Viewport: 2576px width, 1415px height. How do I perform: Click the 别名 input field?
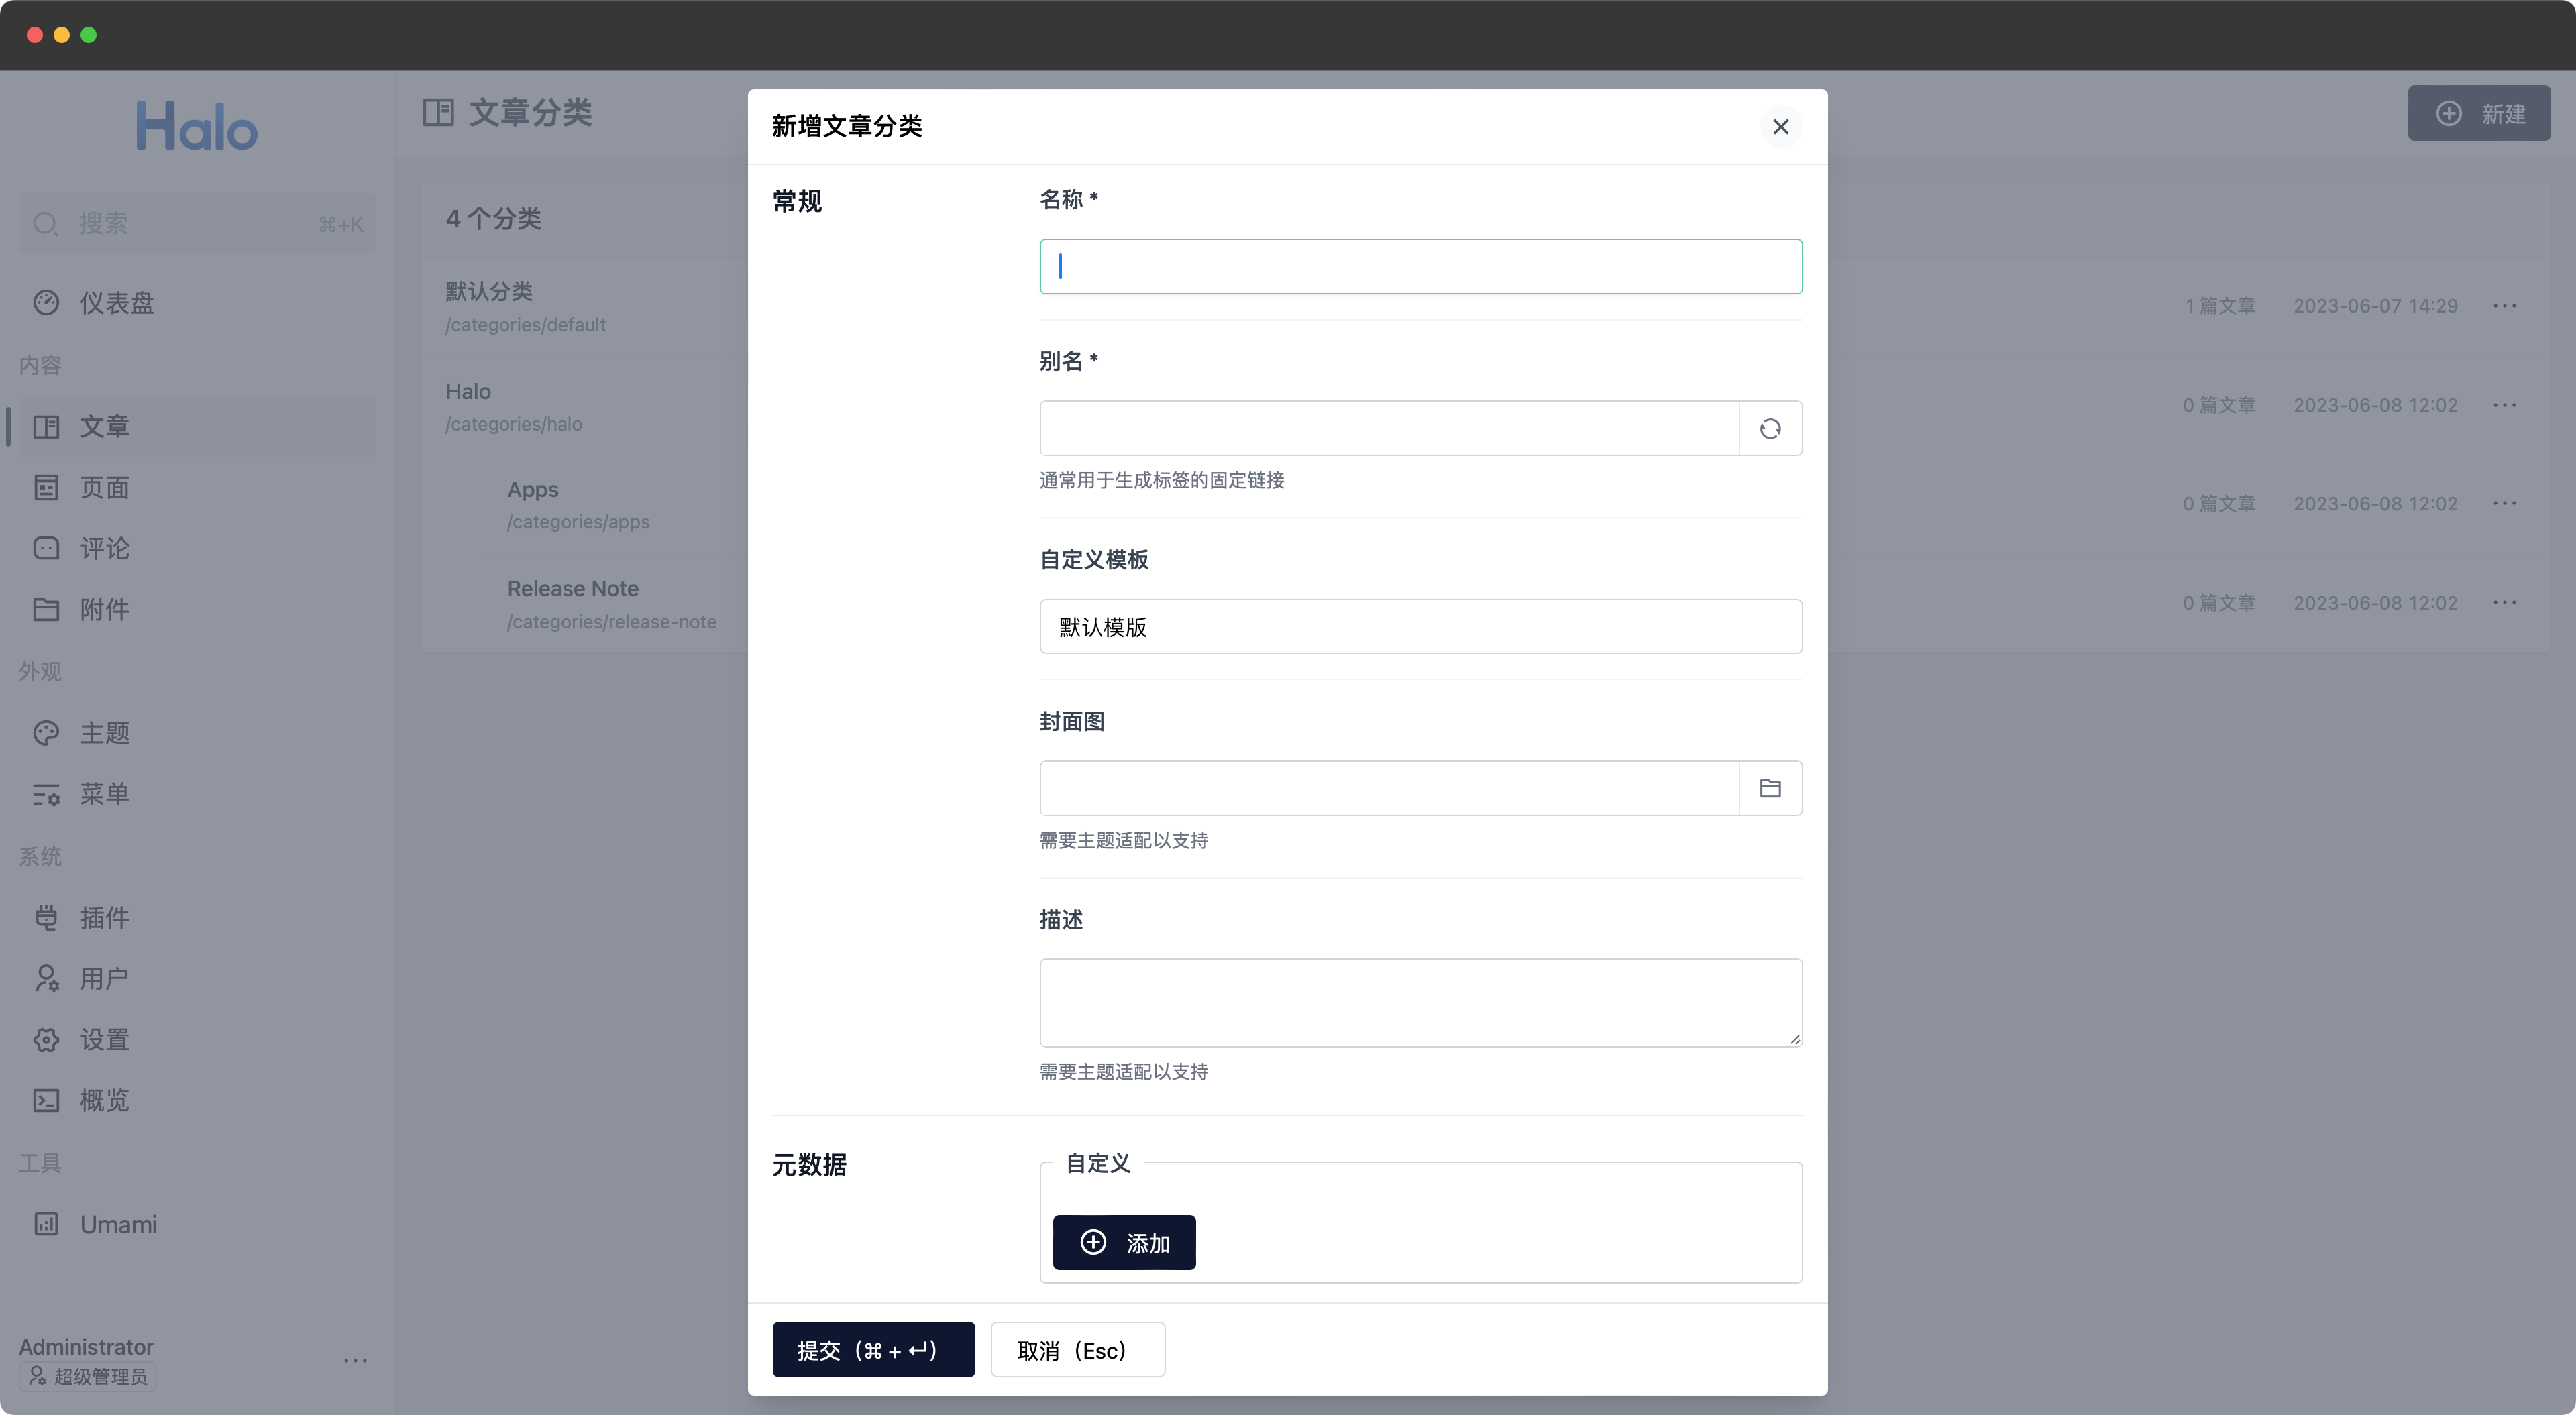pos(1389,428)
